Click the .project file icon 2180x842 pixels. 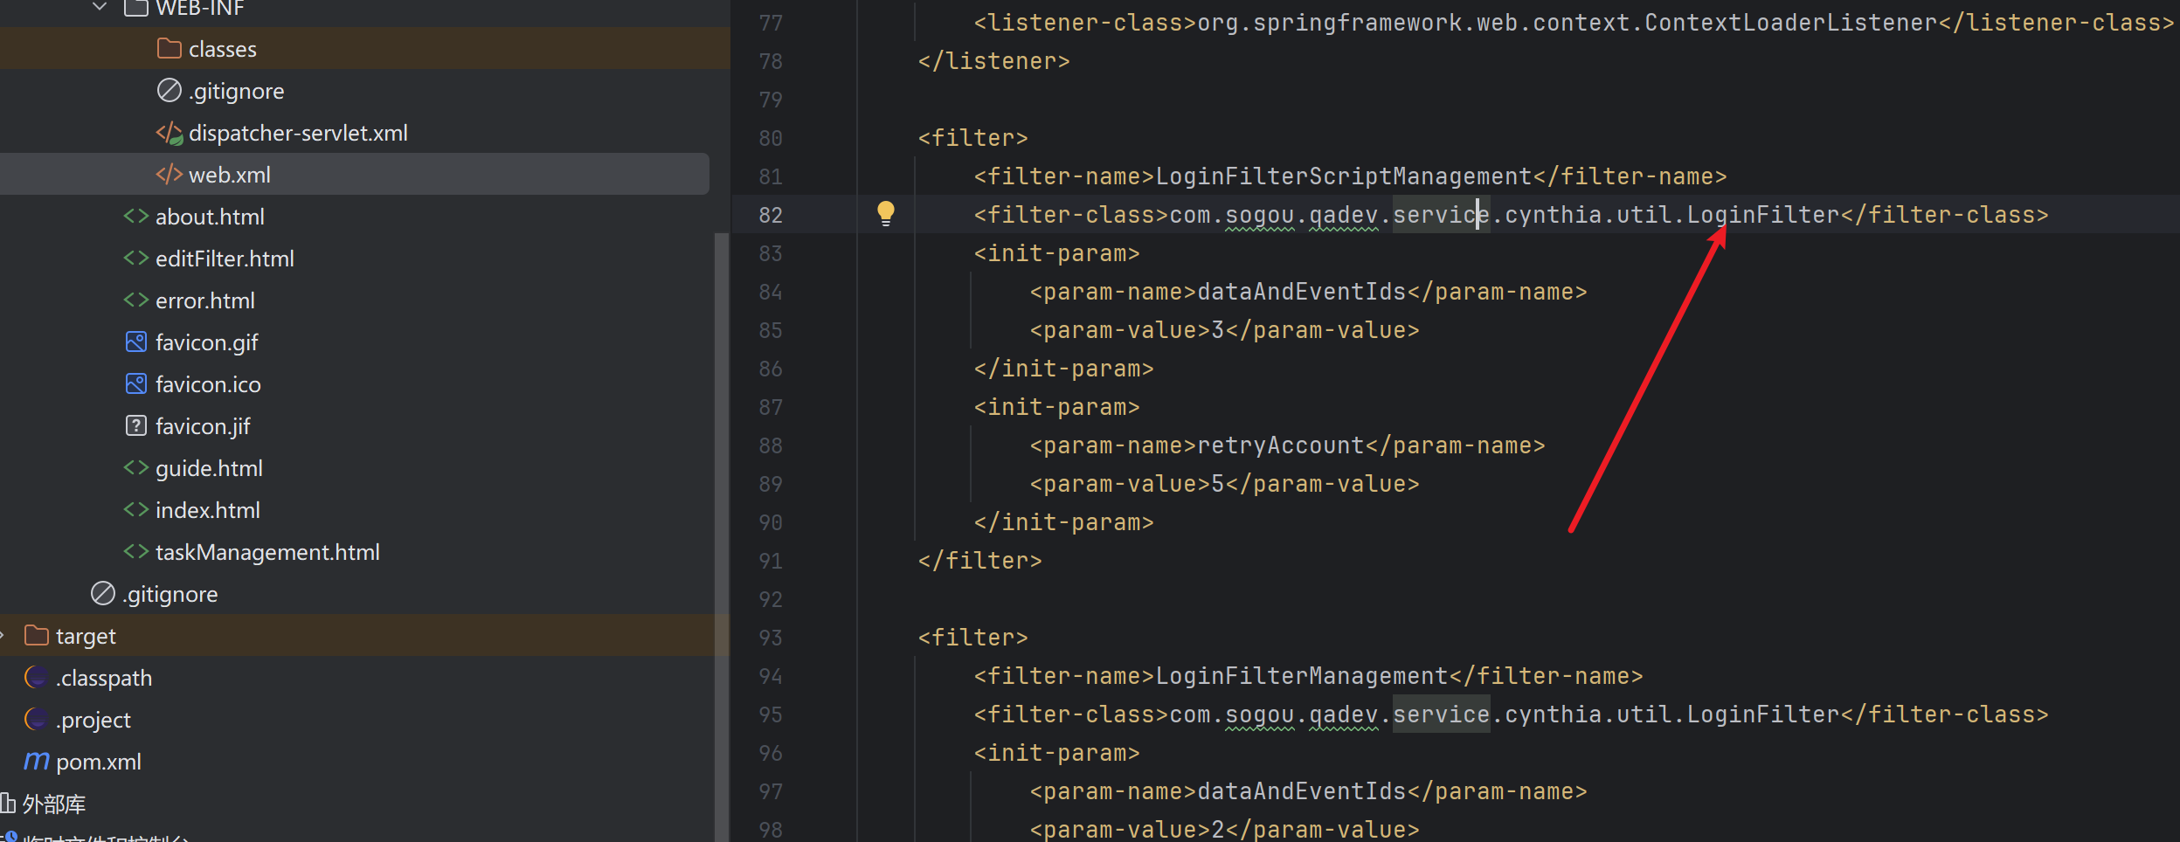tap(36, 719)
